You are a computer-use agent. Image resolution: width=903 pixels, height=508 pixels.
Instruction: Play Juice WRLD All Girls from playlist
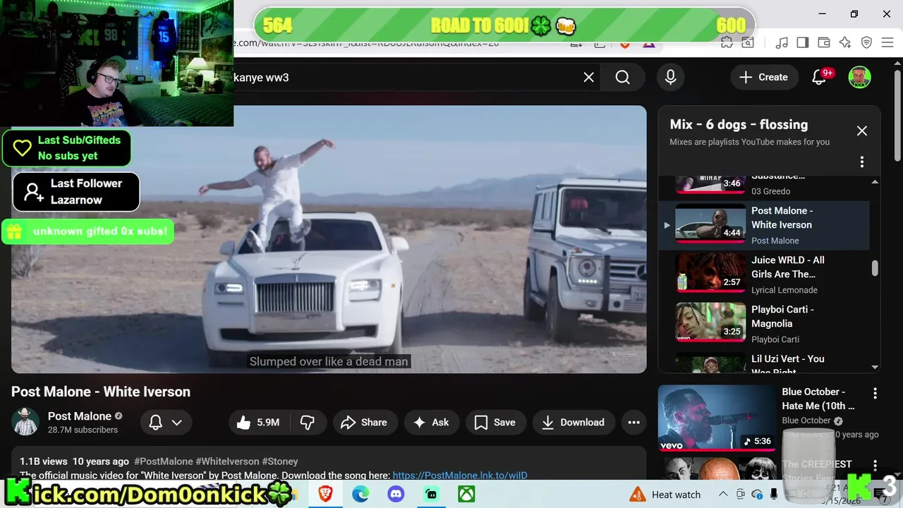point(764,274)
